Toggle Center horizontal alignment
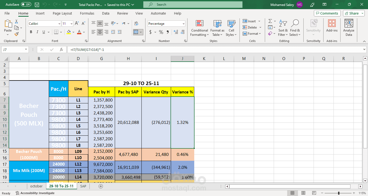This screenshot has height=196, width=368. 100,32
